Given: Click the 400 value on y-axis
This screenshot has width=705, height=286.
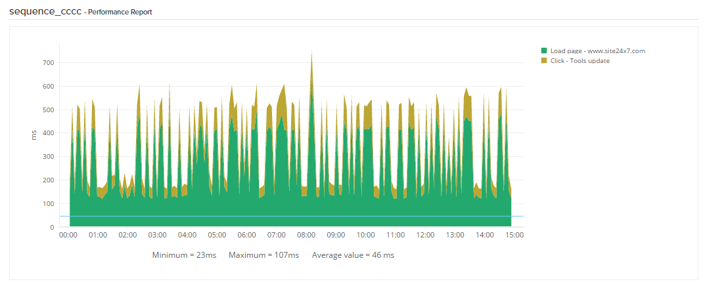Looking at the screenshot, I should point(48,133).
